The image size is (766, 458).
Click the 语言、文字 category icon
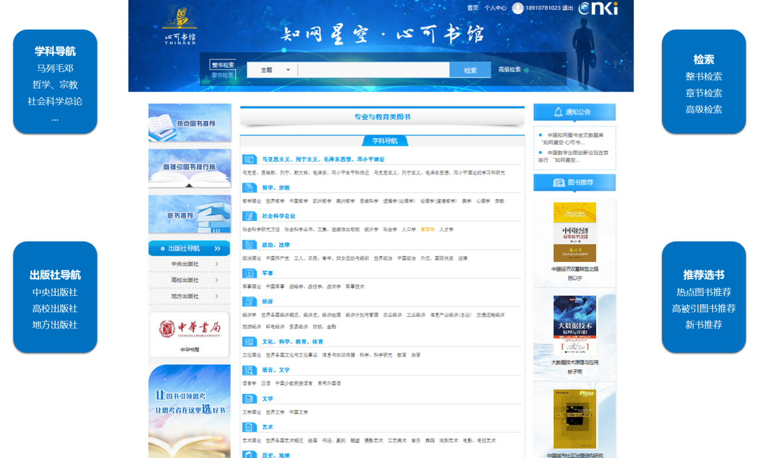click(250, 370)
